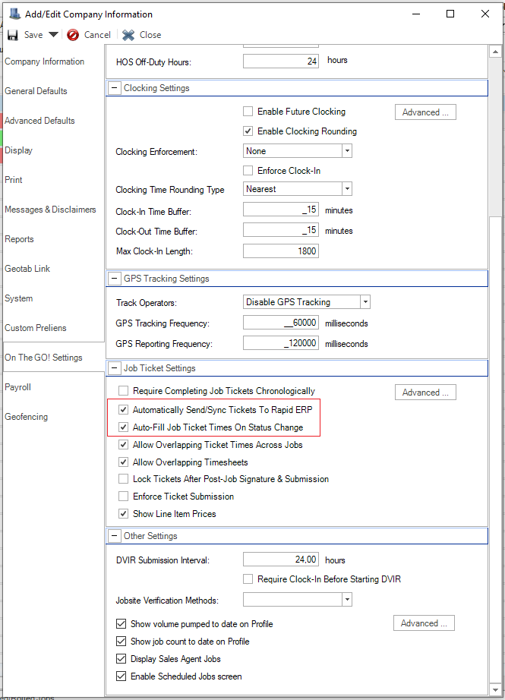Image resolution: width=505 pixels, height=700 pixels.
Task: Collapse the Other Settings section
Action: [115, 536]
